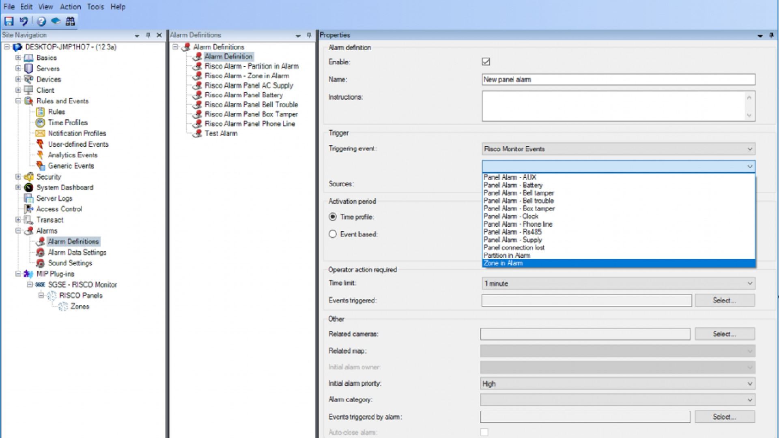
Task: Click the Time Profiles clock icon
Action: 40,122
